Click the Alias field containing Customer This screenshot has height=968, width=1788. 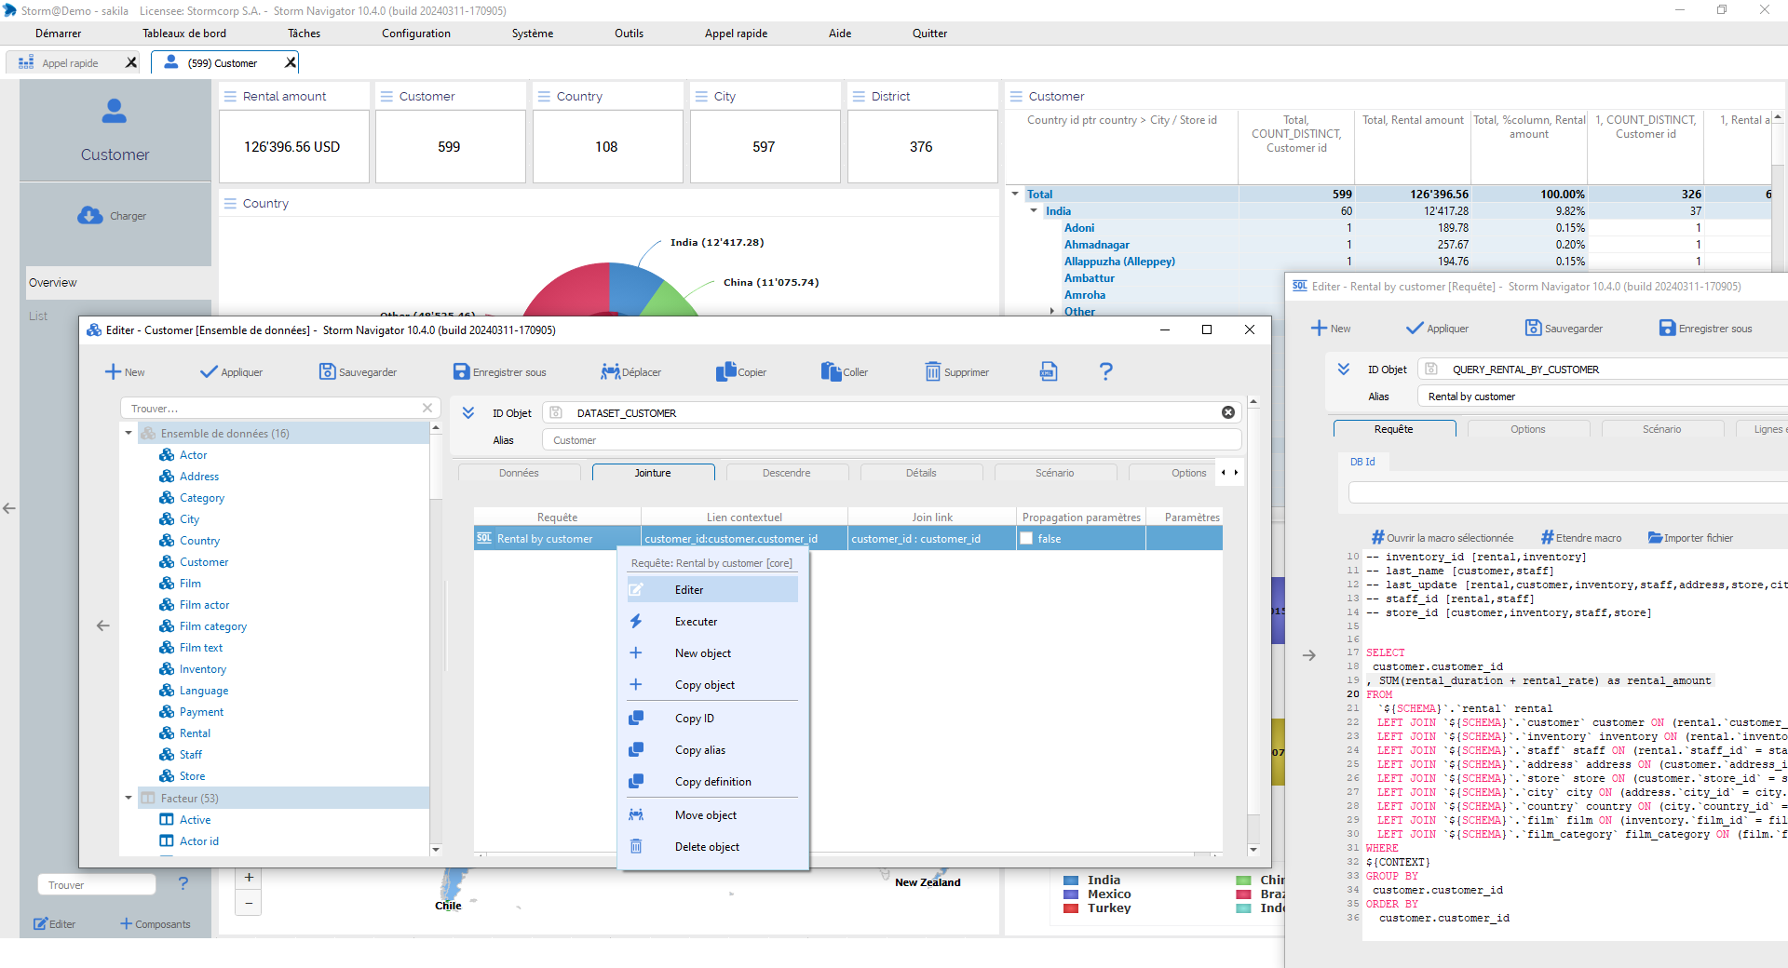892,440
